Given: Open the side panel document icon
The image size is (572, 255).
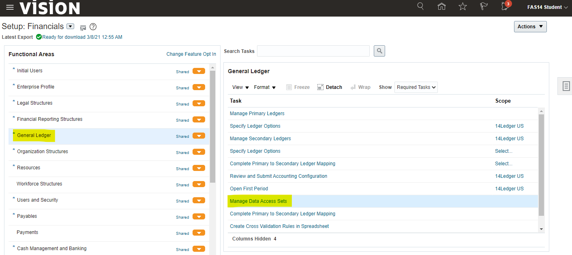Looking at the screenshot, I should pos(566,86).
